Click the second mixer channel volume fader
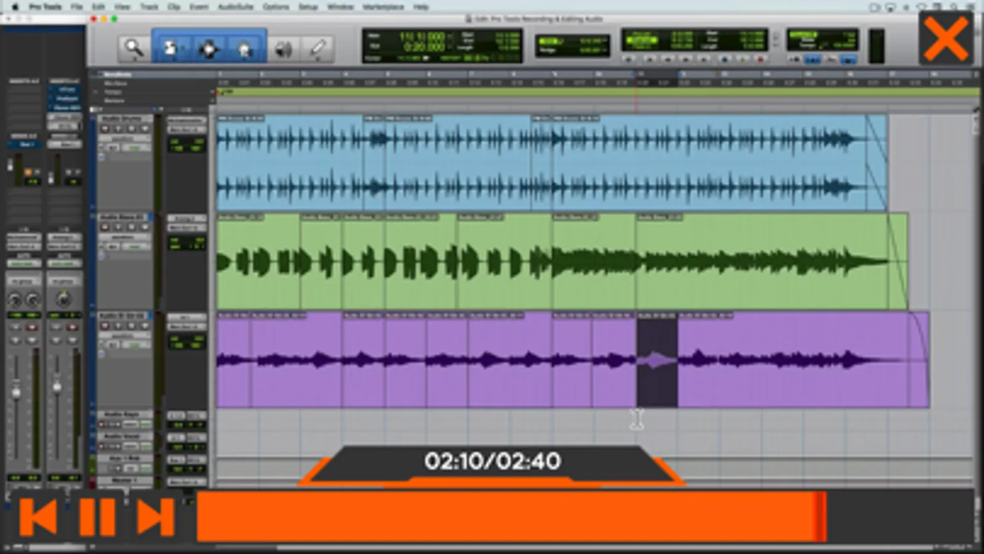984x554 pixels. 57,387
